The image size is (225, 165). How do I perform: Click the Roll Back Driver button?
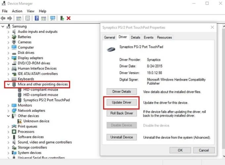click(121, 113)
